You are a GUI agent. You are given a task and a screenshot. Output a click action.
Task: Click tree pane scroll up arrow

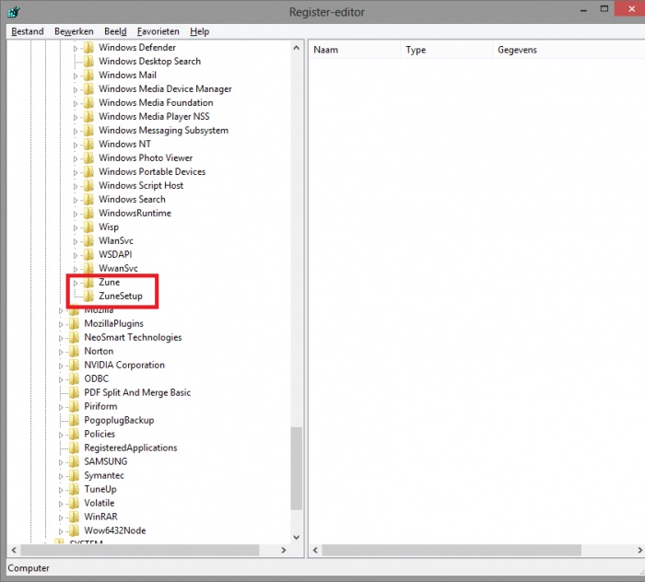coord(296,48)
